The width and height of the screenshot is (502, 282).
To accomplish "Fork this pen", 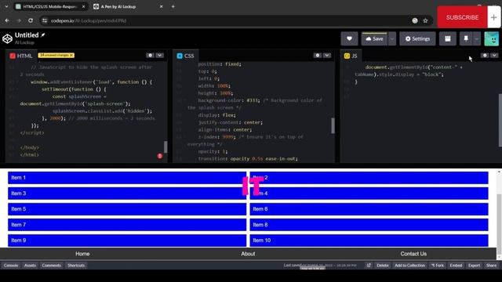I will (438, 265).
